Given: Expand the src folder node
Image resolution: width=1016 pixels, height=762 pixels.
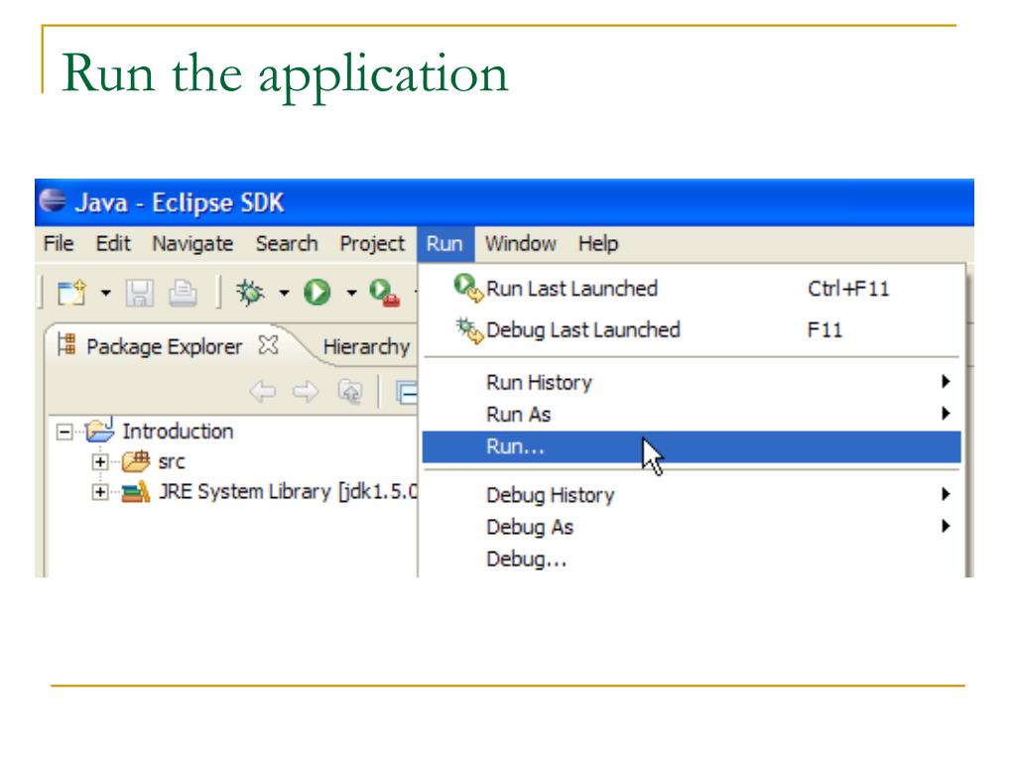Looking at the screenshot, I should point(100,462).
